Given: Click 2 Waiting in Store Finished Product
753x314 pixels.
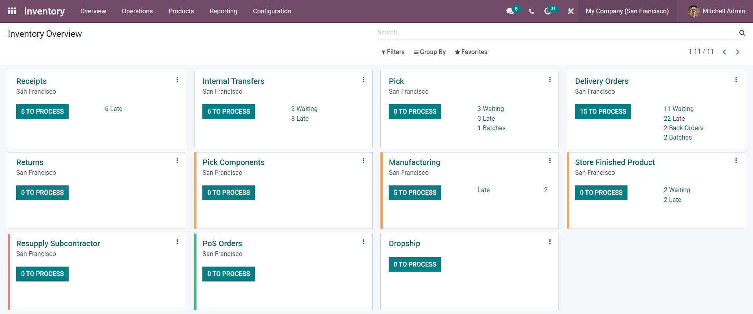Looking at the screenshot, I should (677, 190).
